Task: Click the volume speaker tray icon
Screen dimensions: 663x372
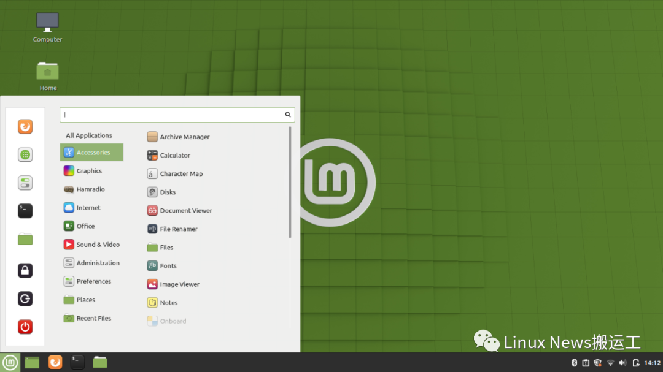Action: 623,363
